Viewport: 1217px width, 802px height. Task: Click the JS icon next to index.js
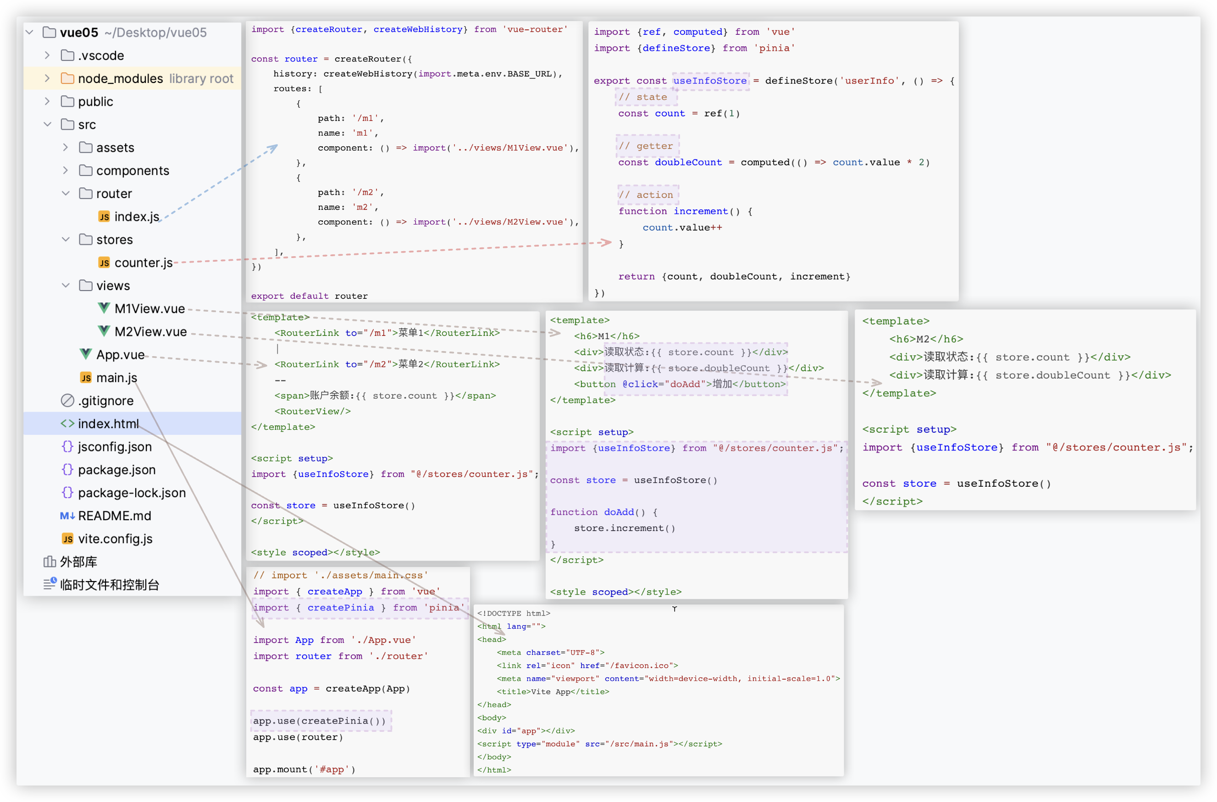104,217
